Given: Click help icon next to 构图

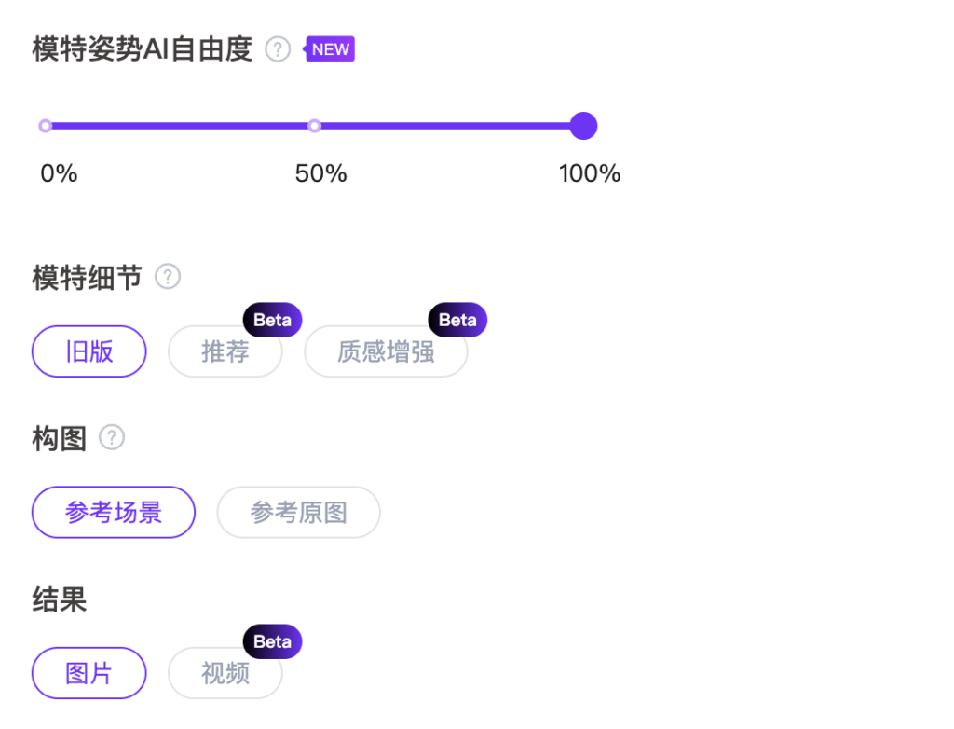Looking at the screenshot, I should tap(112, 437).
